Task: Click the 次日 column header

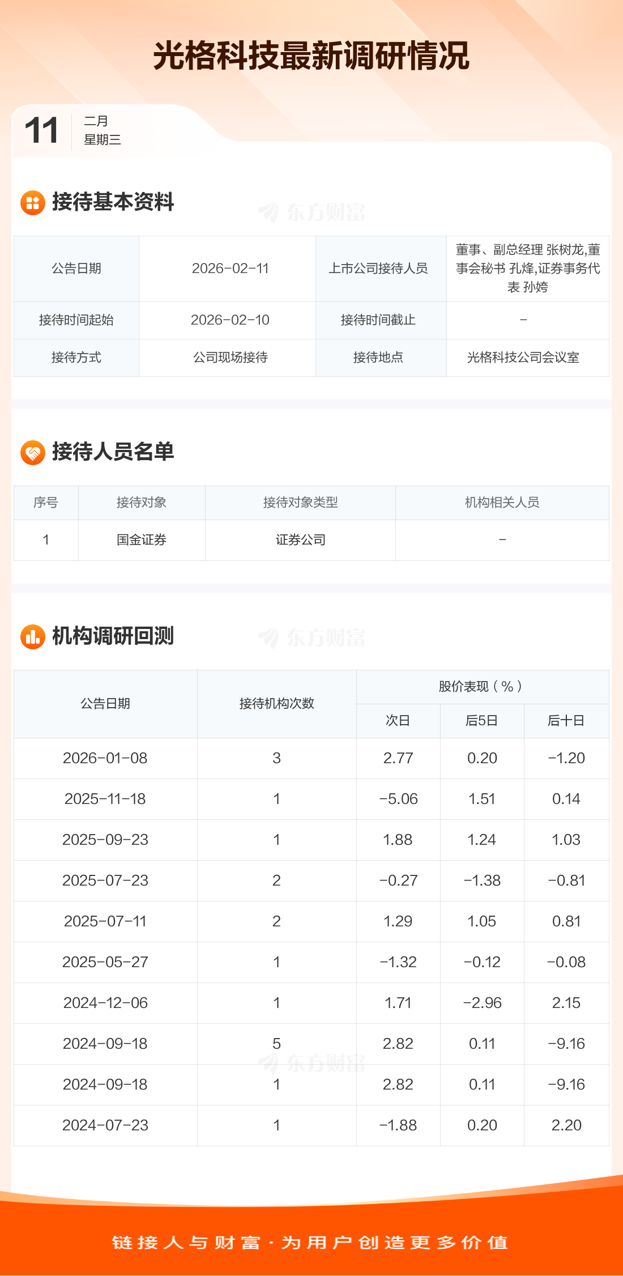Action: point(398,721)
